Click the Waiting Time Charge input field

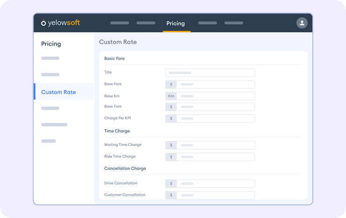pyautogui.click(x=216, y=145)
